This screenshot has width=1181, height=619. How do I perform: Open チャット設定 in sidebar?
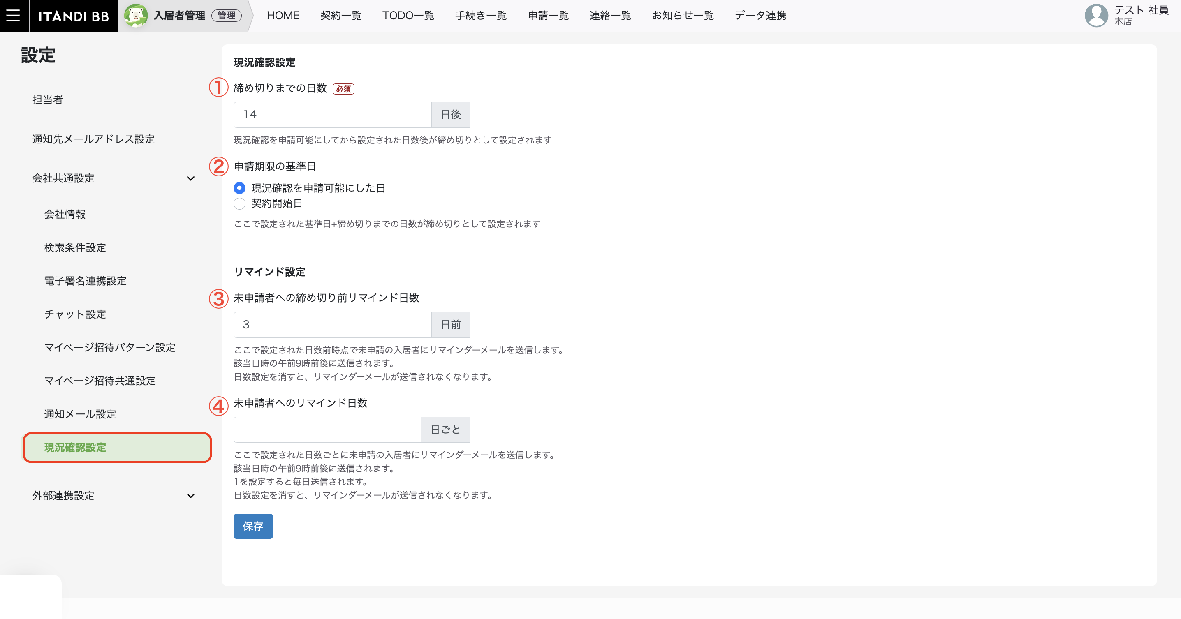75,314
